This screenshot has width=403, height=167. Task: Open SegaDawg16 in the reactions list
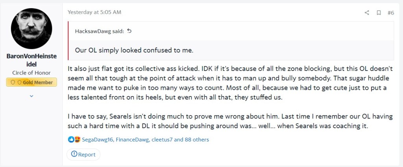[98, 140]
